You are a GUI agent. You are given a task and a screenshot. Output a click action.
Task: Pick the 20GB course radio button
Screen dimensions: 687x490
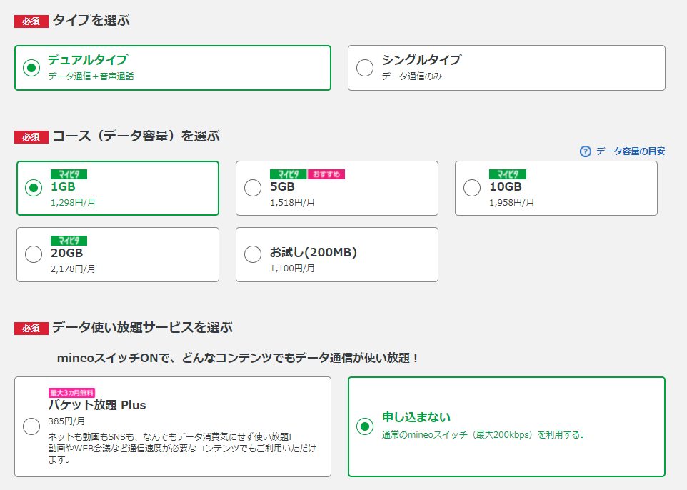coord(34,254)
